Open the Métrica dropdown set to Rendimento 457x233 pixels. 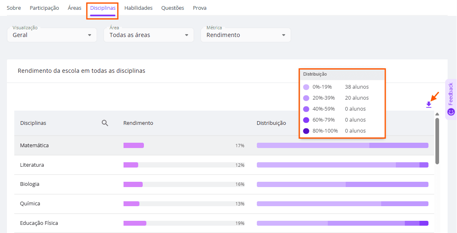(245, 35)
